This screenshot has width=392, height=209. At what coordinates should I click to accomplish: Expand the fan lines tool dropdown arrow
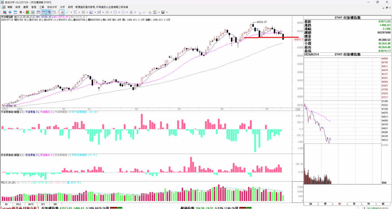point(95,12)
